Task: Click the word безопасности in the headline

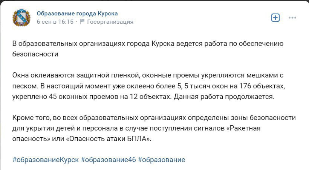Action: 35,54
